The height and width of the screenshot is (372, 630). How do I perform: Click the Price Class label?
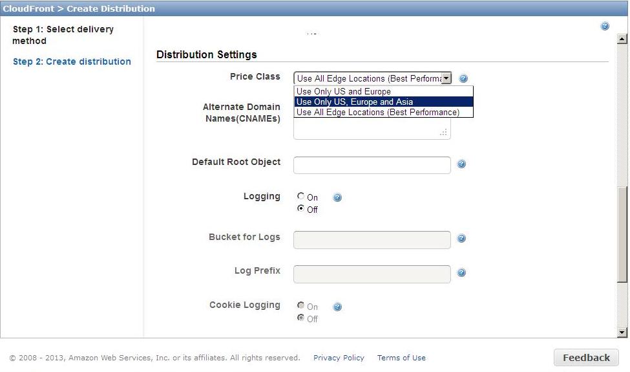255,76
